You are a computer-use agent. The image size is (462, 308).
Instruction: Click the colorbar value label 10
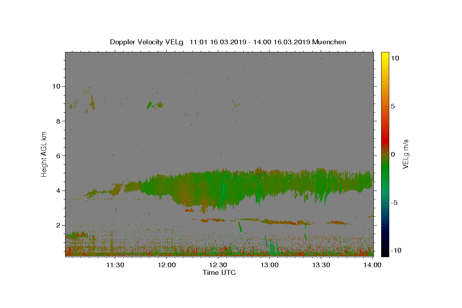[395, 58]
